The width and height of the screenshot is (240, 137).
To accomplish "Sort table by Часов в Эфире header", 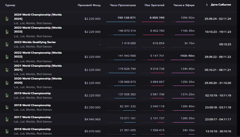I will 184,5.
